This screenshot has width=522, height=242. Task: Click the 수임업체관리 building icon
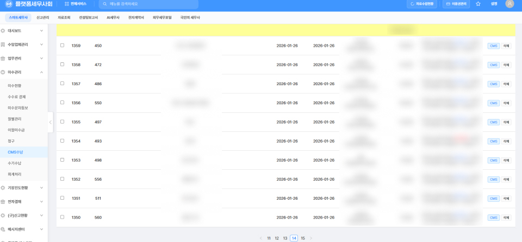click(3, 44)
